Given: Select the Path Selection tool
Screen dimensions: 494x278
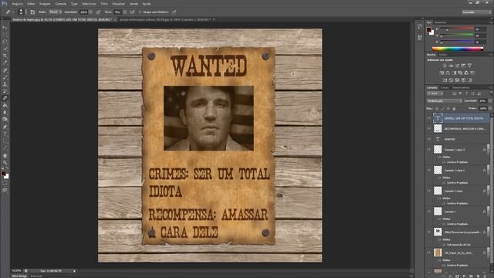Looking at the screenshot, I should (x=5, y=141).
